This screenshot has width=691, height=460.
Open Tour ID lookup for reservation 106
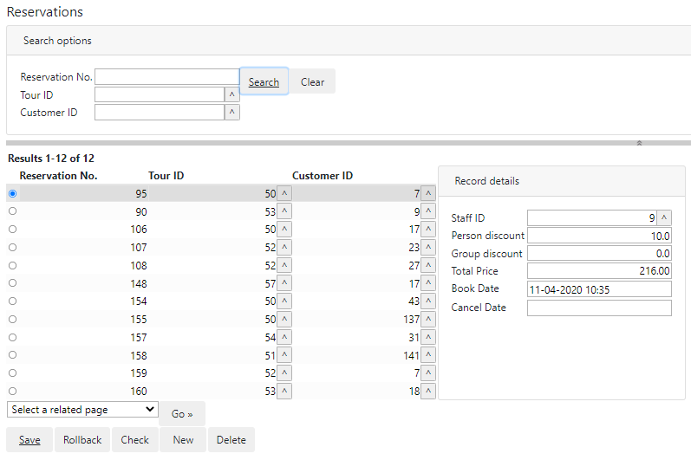(x=284, y=230)
